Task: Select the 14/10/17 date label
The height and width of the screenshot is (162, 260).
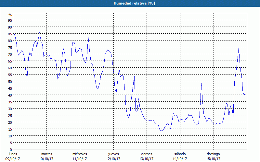Action: [180, 159]
